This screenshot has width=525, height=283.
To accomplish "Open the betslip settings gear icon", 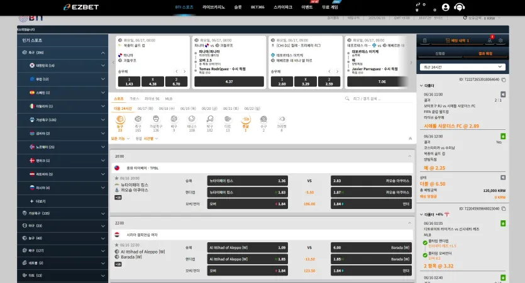I will (x=500, y=40).
